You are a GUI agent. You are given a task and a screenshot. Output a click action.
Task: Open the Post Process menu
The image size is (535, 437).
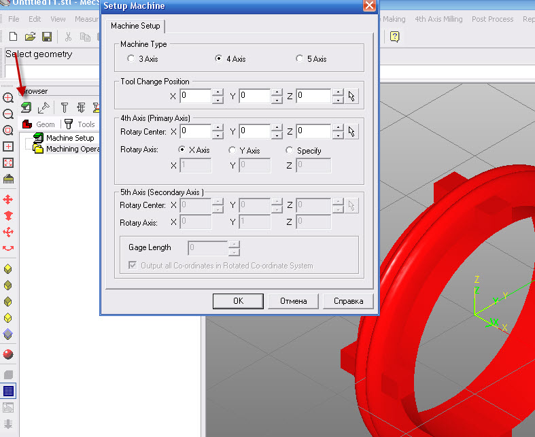coord(493,19)
